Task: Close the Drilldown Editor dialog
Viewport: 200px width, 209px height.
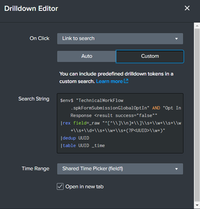Action: click(x=187, y=8)
